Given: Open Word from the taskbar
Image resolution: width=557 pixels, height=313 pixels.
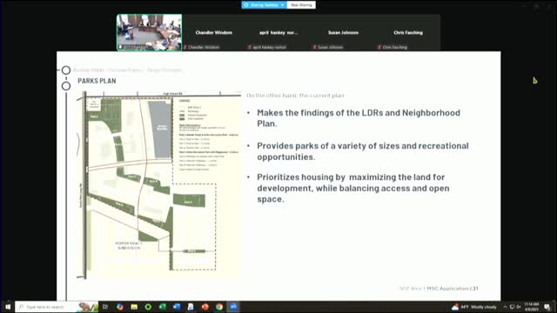Looking at the screenshot, I should tap(177, 307).
